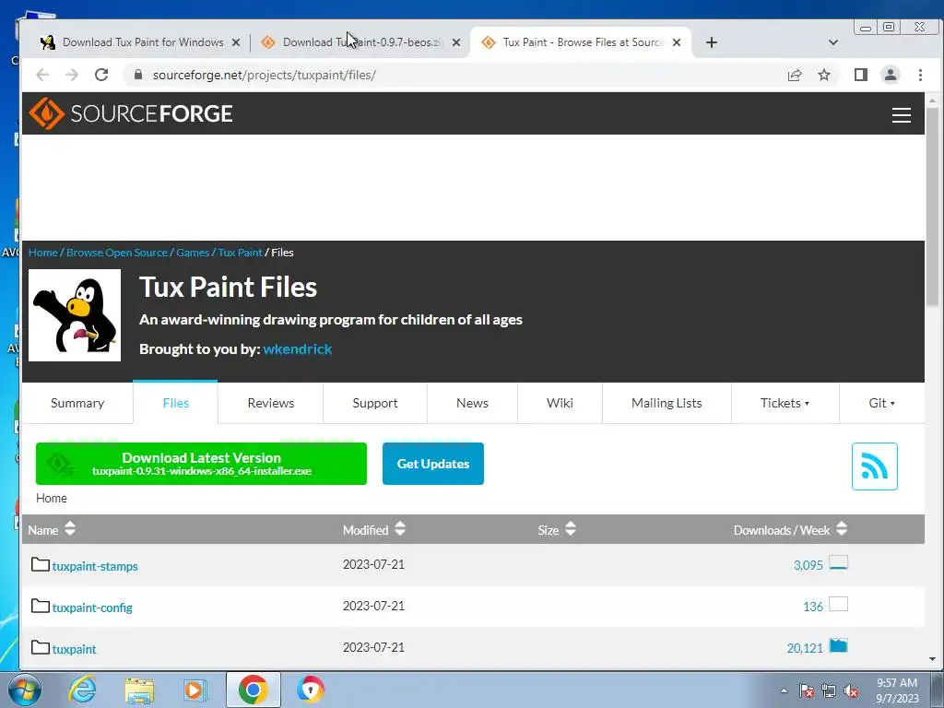This screenshot has height=708, width=944.
Task: Open Windows Explorer from taskbar
Action: click(x=139, y=690)
